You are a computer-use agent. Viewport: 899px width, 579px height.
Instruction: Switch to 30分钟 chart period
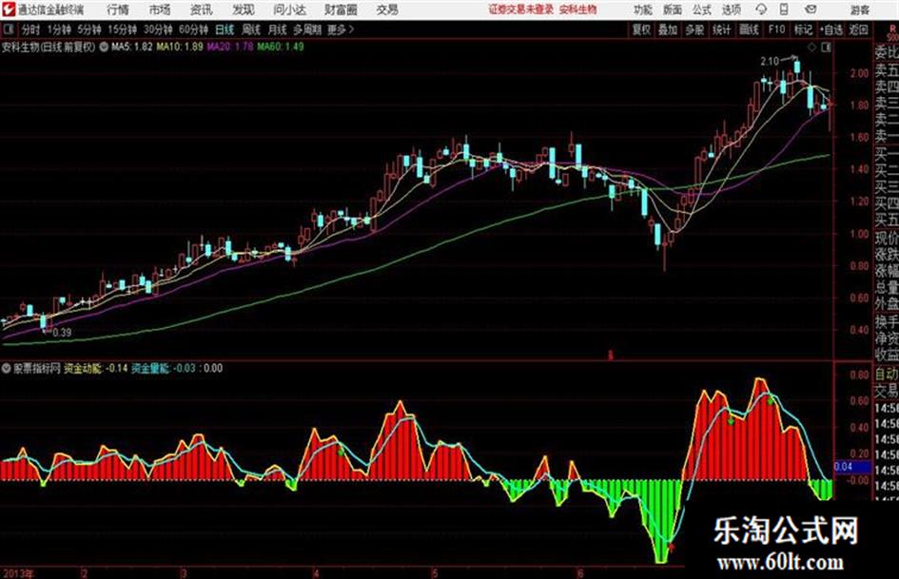(158, 29)
